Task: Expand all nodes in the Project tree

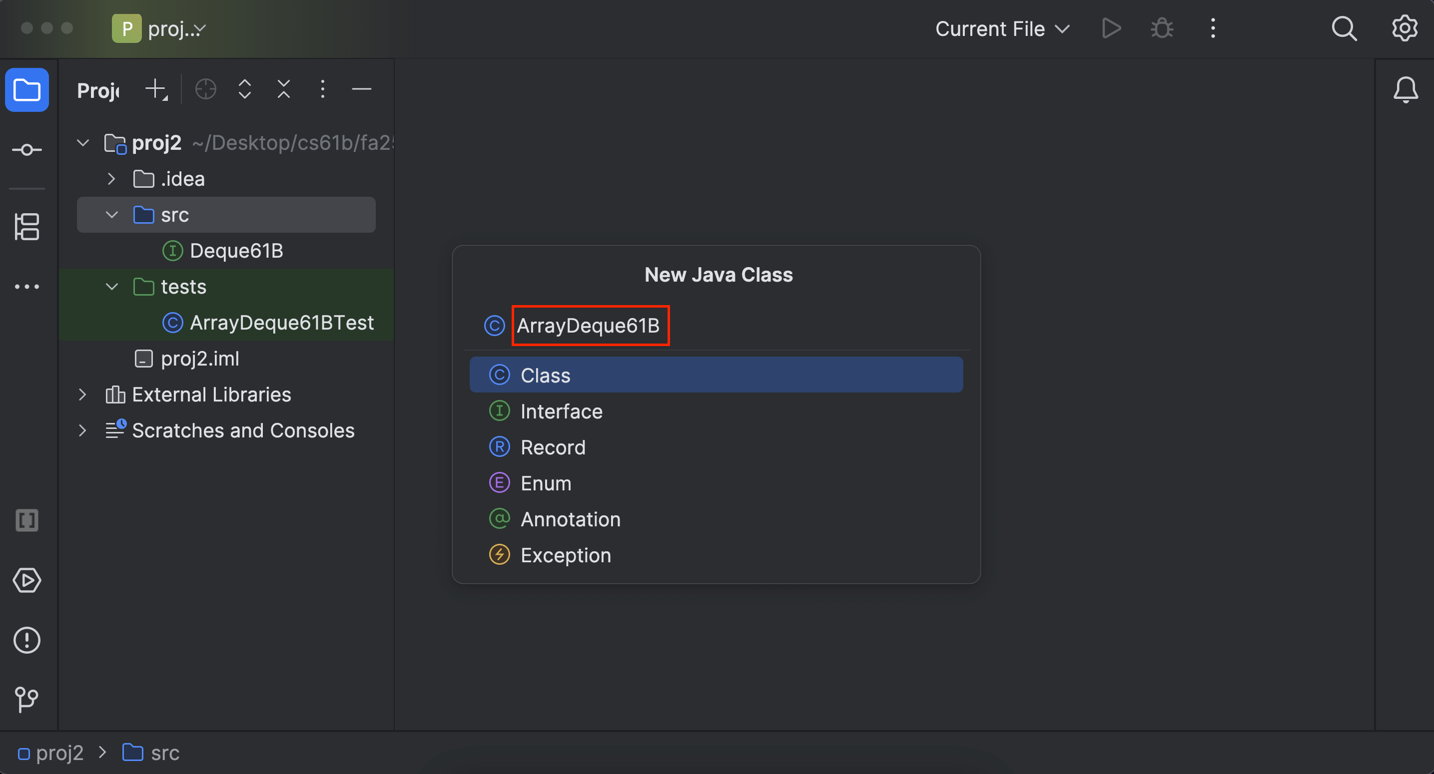Action: point(244,89)
